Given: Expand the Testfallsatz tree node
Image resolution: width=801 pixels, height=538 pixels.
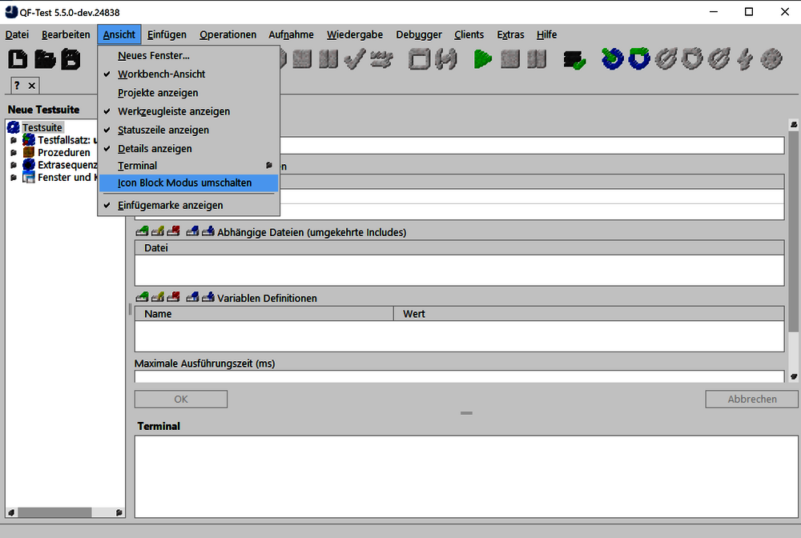Looking at the screenshot, I should [13, 140].
